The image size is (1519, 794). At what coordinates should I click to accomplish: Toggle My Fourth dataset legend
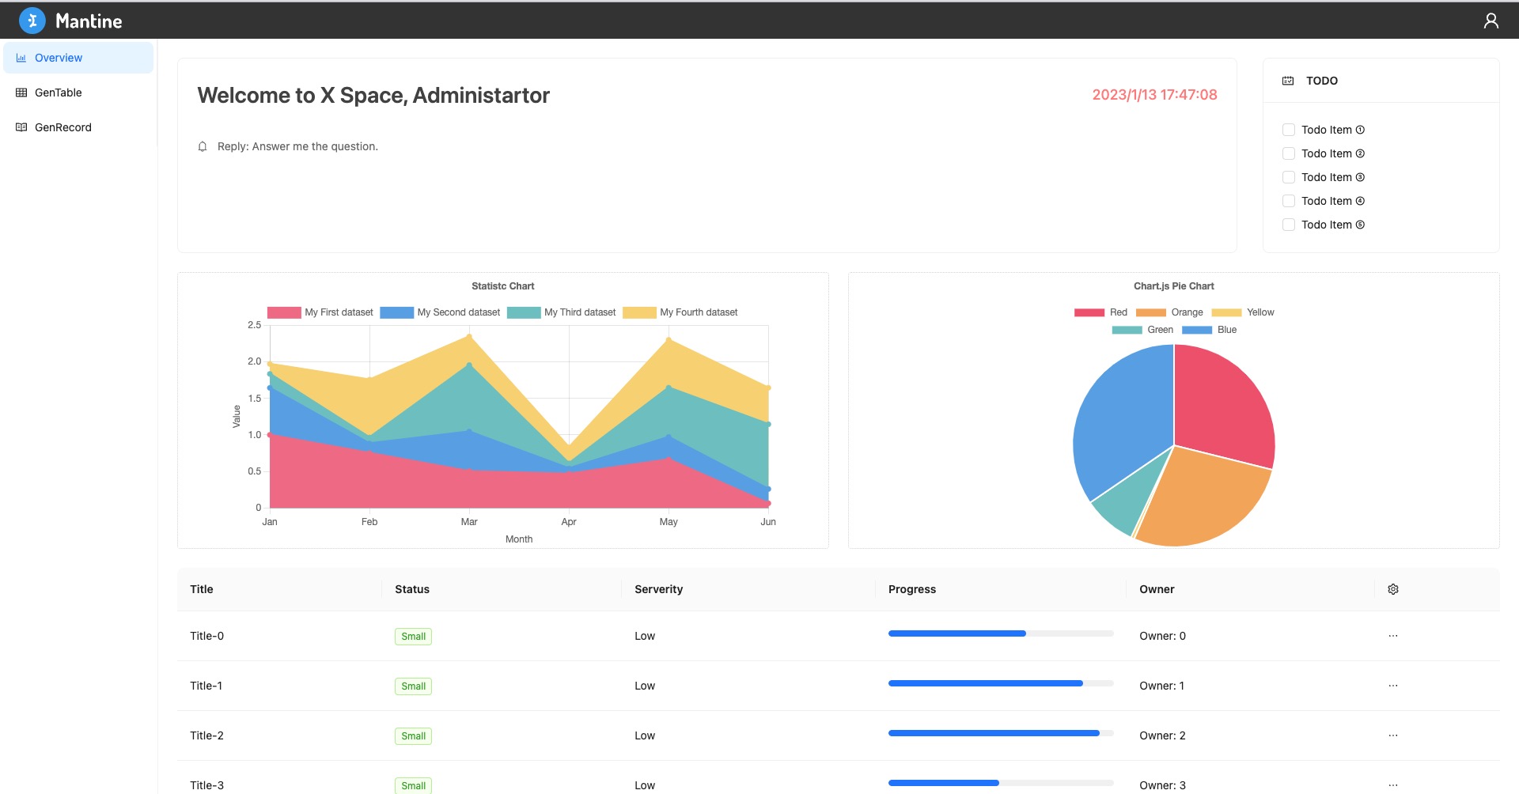tap(680, 312)
